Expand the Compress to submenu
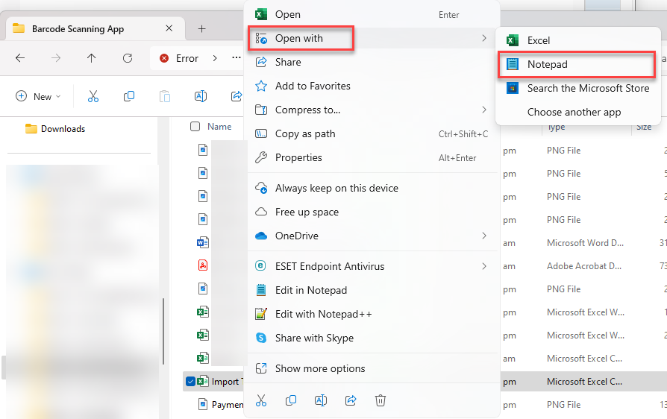The width and height of the screenshot is (667, 419). click(x=372, y=110)
